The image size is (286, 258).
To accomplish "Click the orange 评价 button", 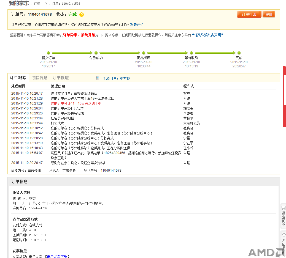I will coord(269,14).
